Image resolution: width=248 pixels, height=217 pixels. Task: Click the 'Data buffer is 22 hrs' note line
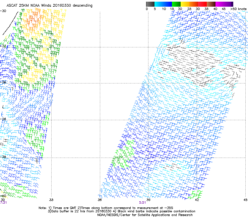pyautogui.click(x=121, y=211)
